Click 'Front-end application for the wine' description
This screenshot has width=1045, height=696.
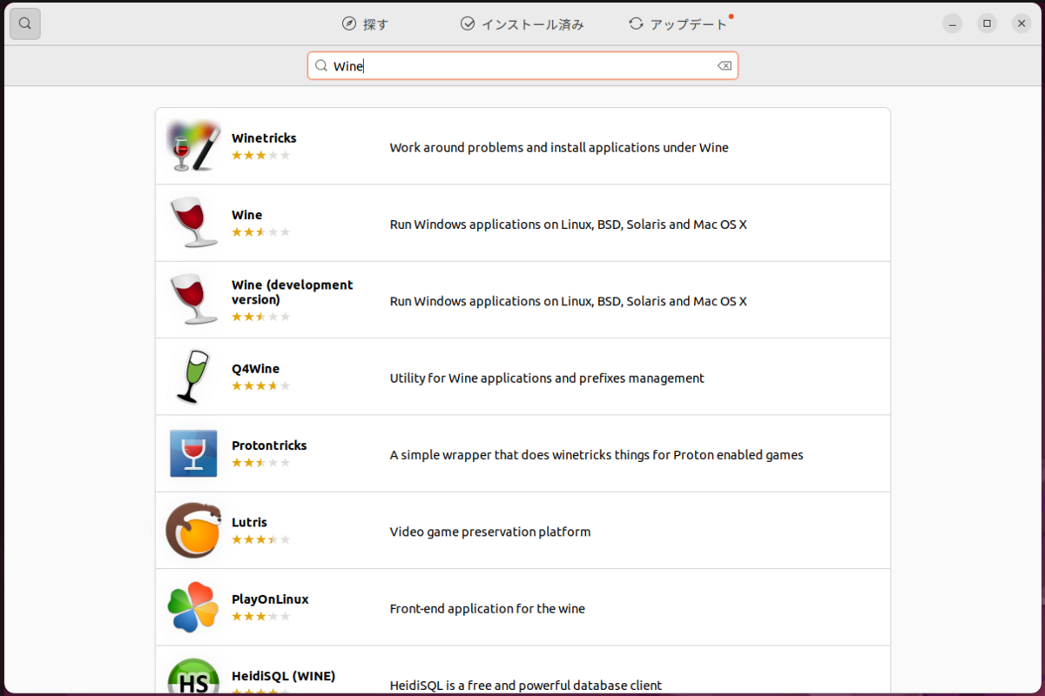[488, 609]
